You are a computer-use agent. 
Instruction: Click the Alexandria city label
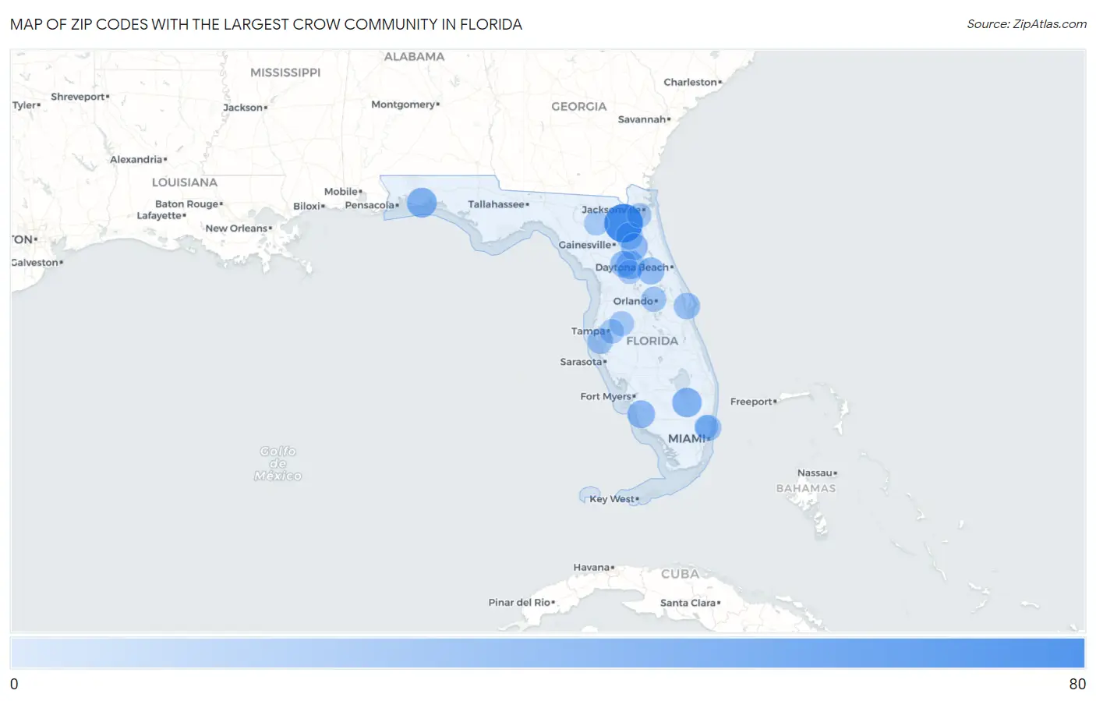pos(136,160)
